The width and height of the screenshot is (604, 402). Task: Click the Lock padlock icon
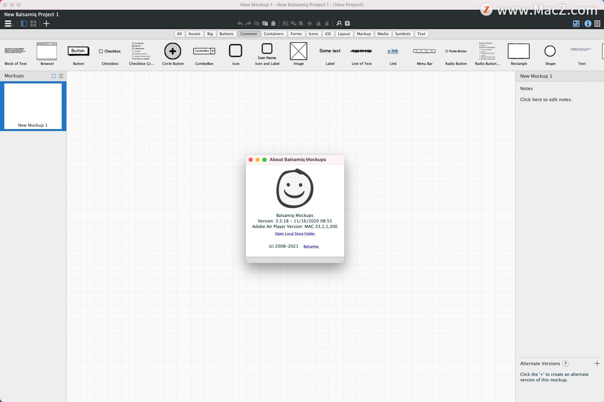(318, 24)
